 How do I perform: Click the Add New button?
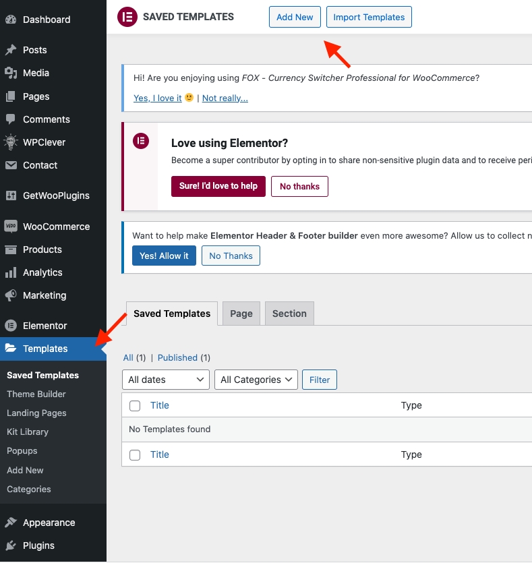click(x=295, y=17)
